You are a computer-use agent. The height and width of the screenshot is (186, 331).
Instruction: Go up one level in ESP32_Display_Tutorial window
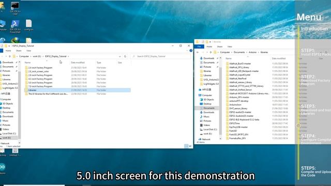coord(10,56)
